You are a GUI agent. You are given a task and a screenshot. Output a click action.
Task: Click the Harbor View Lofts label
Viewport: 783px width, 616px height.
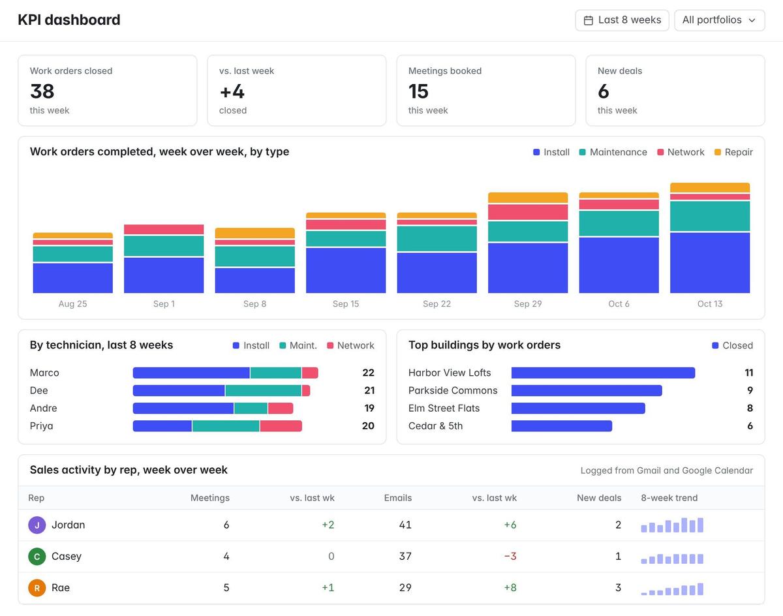[450, 373]
